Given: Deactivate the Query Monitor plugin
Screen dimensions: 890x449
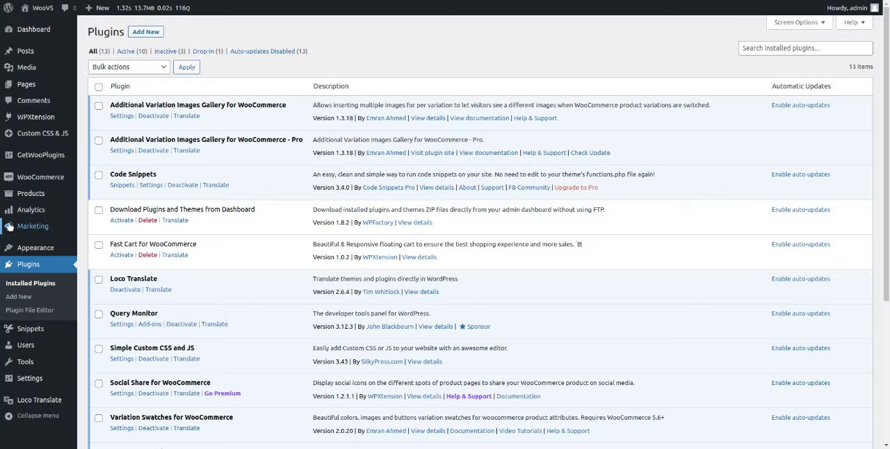Looking at the screenshot, I should [181, 324].
